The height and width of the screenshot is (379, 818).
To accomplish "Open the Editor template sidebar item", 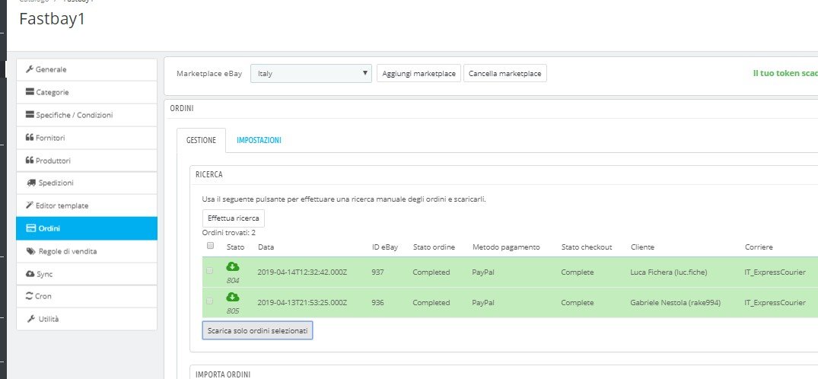I will click(62, 205).
